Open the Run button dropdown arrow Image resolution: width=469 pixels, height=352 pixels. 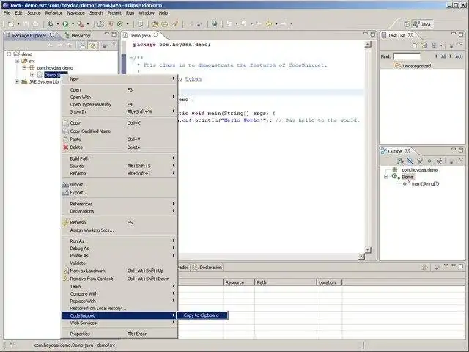click(73, 24)
